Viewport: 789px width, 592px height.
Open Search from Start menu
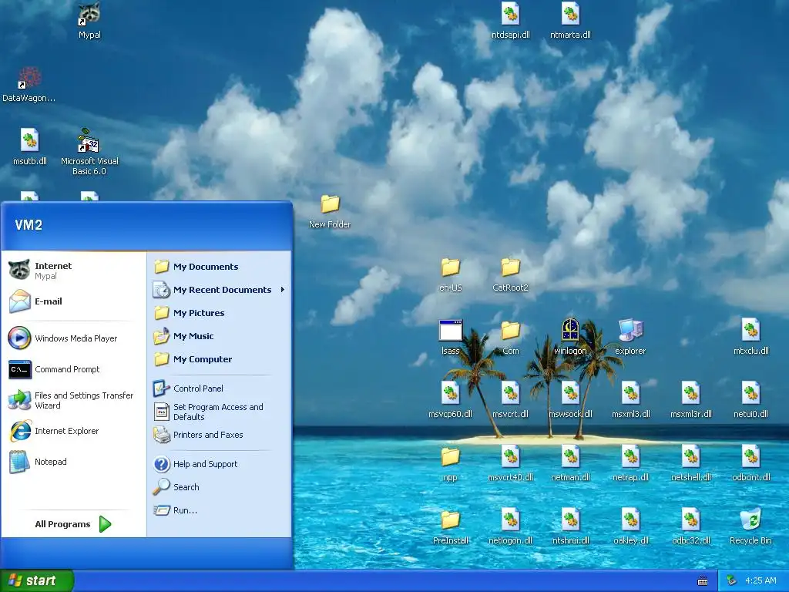pyautogui.click(x=220, y=487)
